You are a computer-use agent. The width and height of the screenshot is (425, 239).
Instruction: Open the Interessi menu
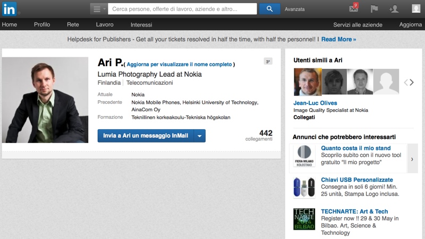141,25
